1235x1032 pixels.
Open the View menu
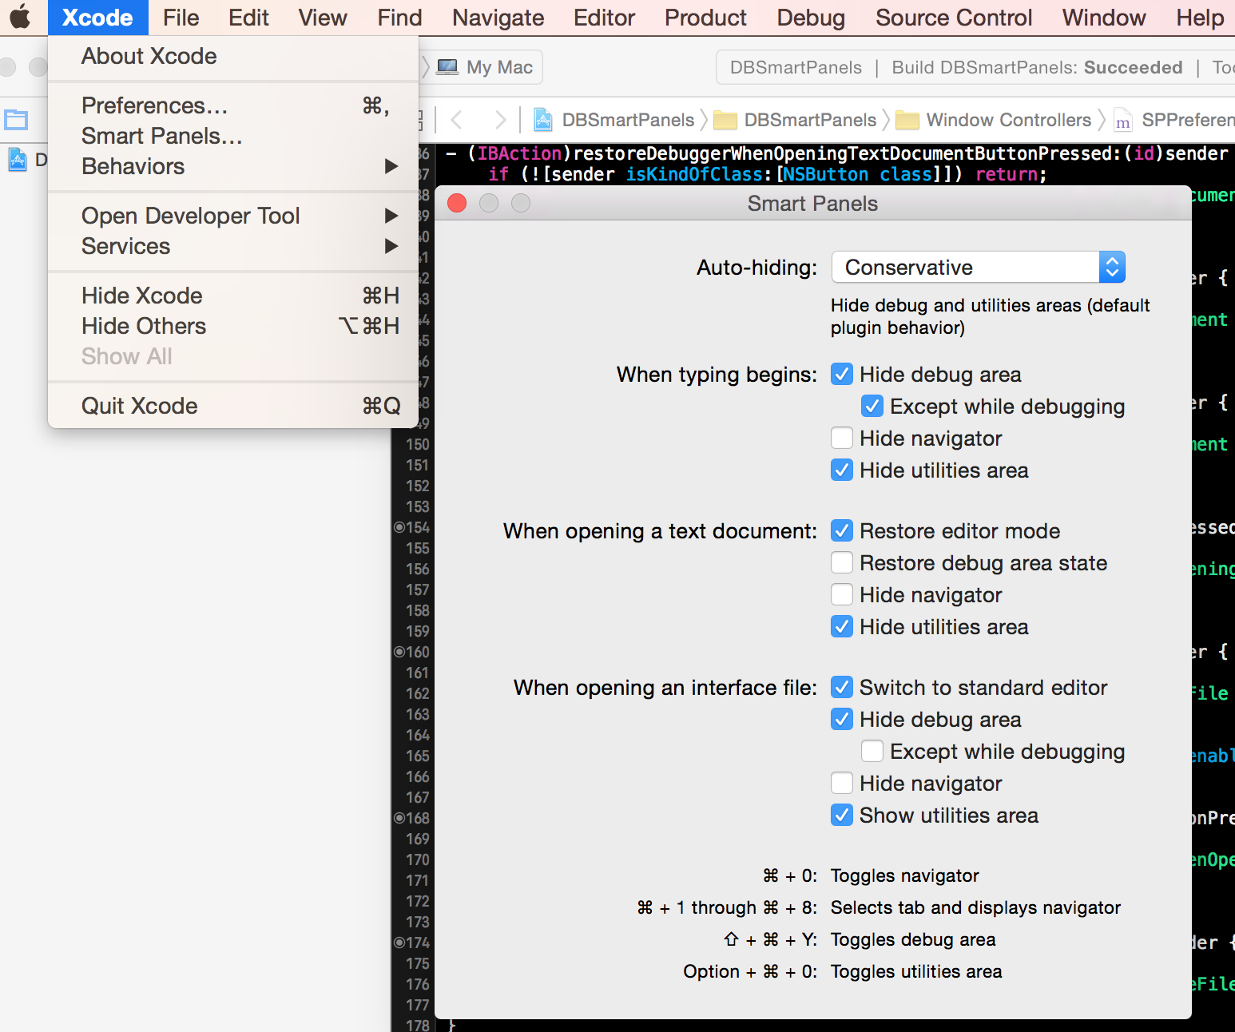pyautogui.click(x=323, y=18)
